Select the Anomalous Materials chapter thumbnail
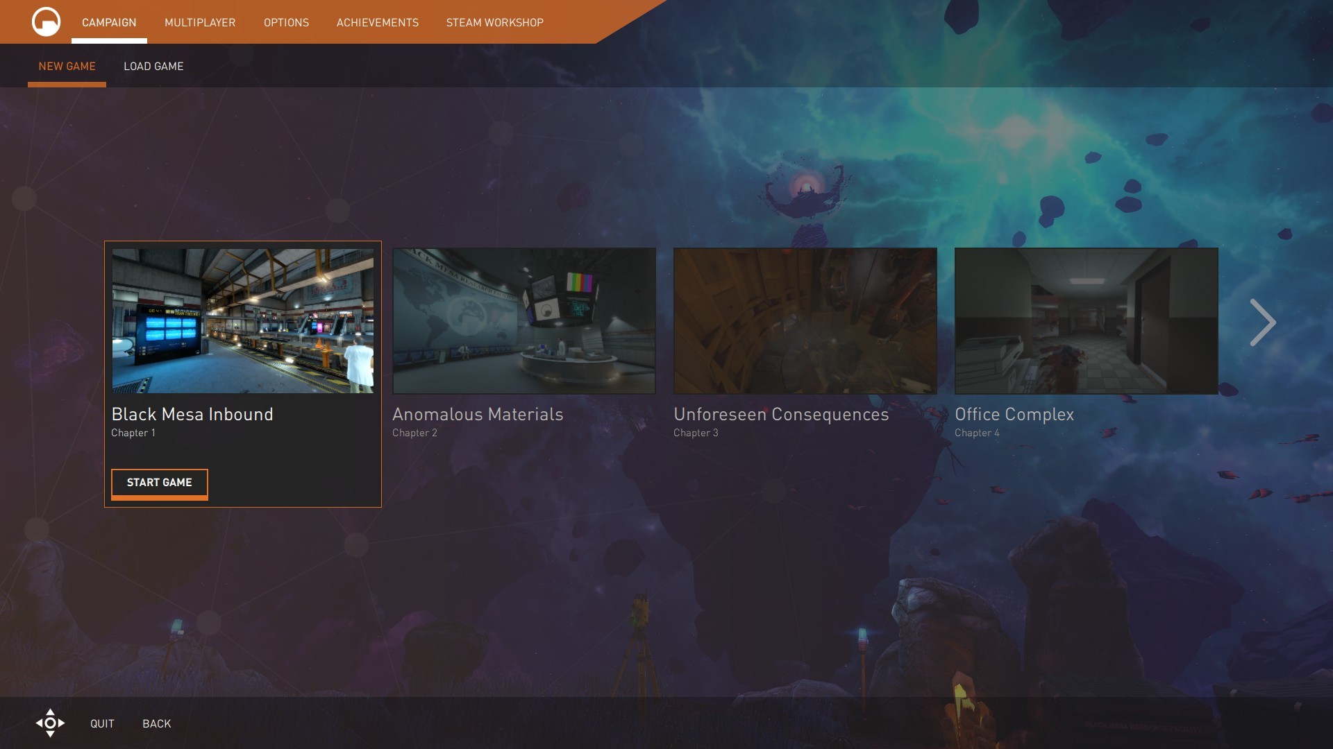 pos(524,321)
